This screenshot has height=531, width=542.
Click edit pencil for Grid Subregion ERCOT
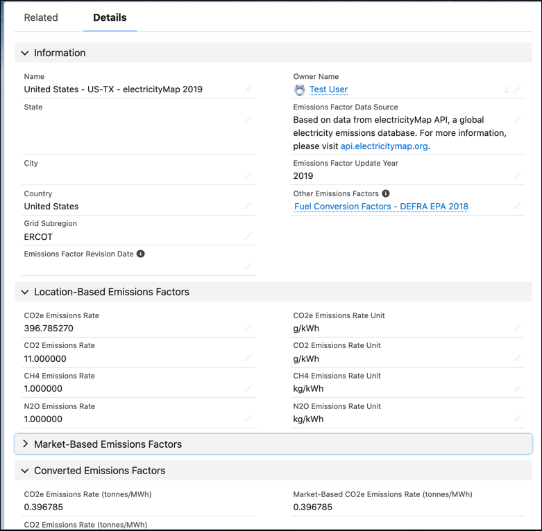click(x=248, y=237)
